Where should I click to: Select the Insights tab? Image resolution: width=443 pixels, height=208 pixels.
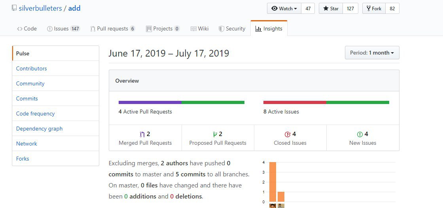[x=269, y=28]
